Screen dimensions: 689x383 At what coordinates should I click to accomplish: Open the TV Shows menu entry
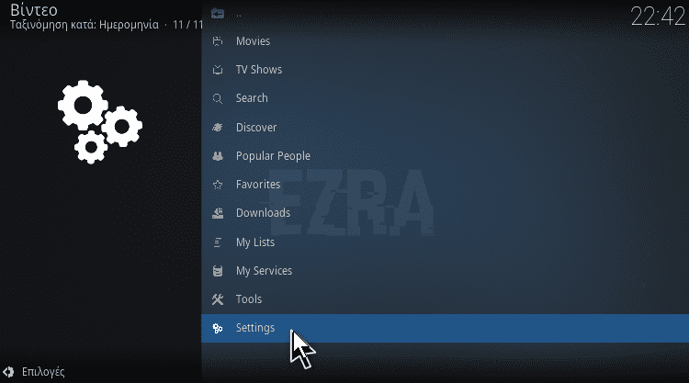[x=446, y=70]
